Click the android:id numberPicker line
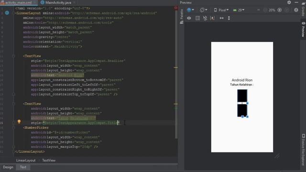The width and height of the screenshot is (306, 172). pyautogui.click(x=60, y=132)
